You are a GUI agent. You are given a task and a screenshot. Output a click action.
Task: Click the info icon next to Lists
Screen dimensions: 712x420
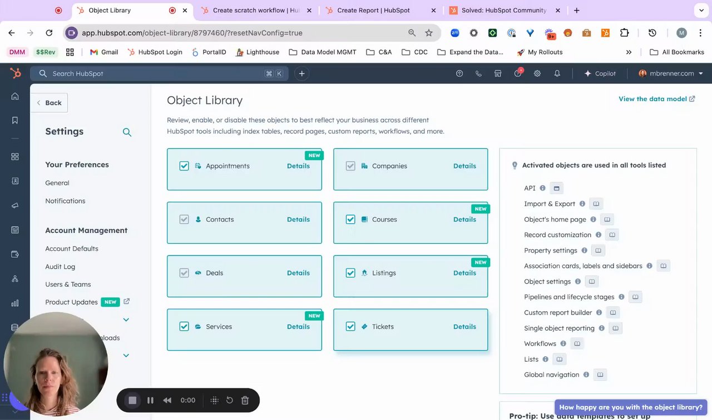pyautogui.click(x=545, y=359)
